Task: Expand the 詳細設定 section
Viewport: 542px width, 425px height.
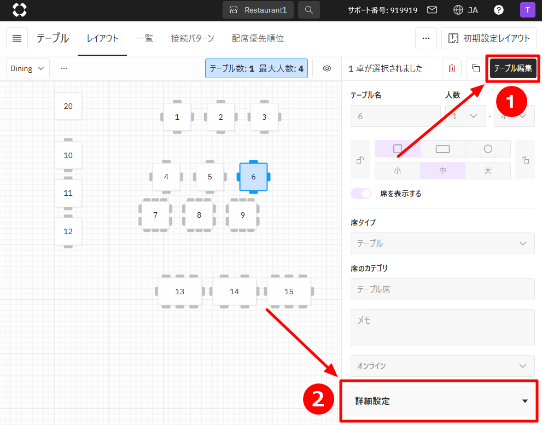Action: click(x=439, y=401)
